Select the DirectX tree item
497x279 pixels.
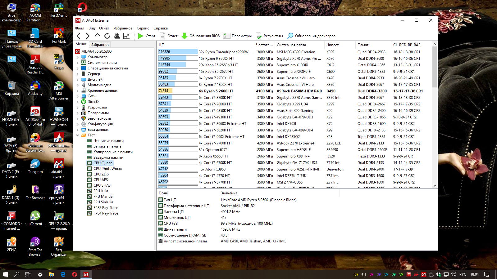93,102
